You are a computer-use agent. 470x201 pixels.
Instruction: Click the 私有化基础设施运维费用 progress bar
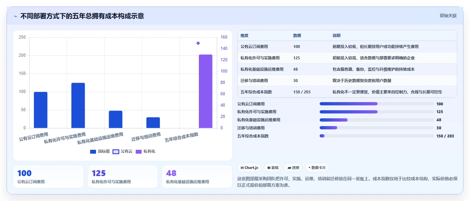pos(377,120)
